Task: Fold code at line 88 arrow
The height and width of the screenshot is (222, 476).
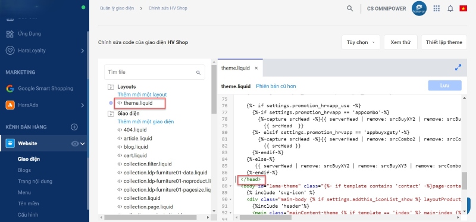Action: [x=230, y=186]
